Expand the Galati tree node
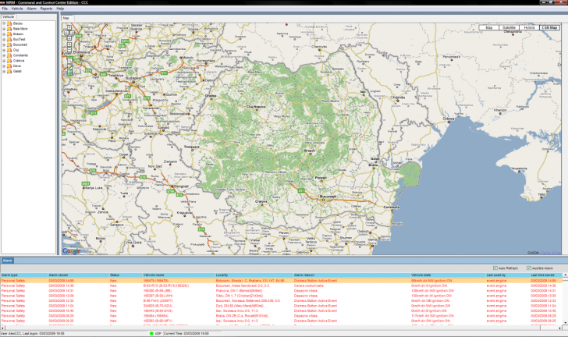The height and width of the screenshot is (337, 568). pyautogui.click(x=4, y=72)
